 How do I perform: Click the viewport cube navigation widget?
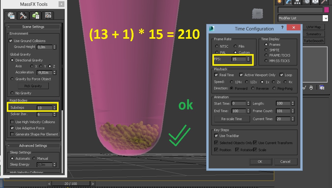(x=258, y=14)
